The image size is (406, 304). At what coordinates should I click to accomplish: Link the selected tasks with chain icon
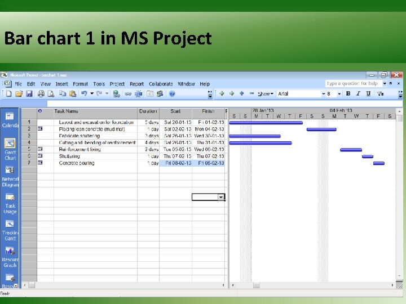(x=128, y=94)
